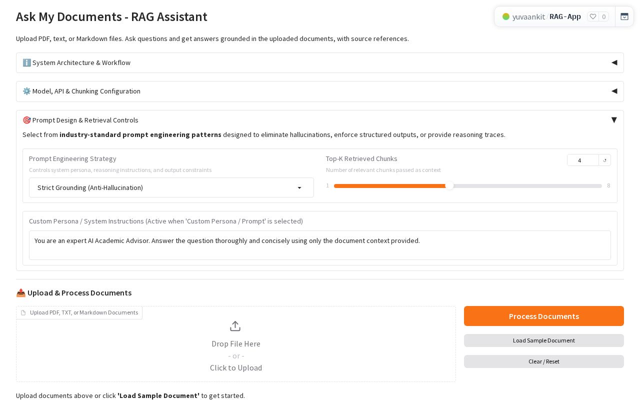Viewport: 640px width, 400px height.
Task: Click the Process Documents button
Action: tap(544, 316)
